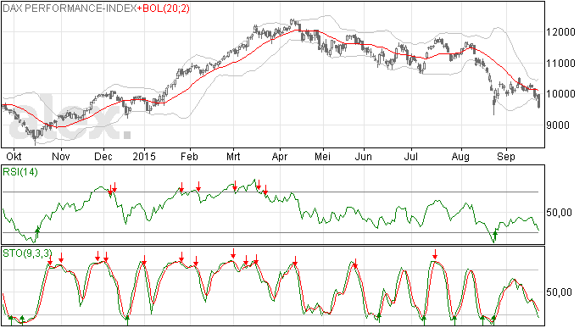Image resolution: width=585 pixels, height=328 pixels.
Task: Select the Jun month label
Action: (364, 156)
